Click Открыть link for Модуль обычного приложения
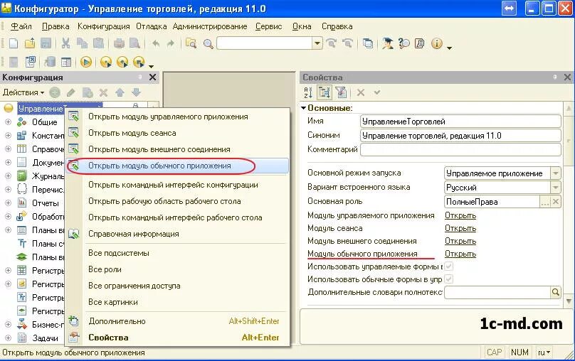This screenshot has width=575, height=361. pos(460,254)
